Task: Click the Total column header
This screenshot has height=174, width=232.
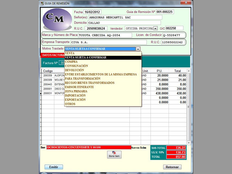Action: point(178,71)
